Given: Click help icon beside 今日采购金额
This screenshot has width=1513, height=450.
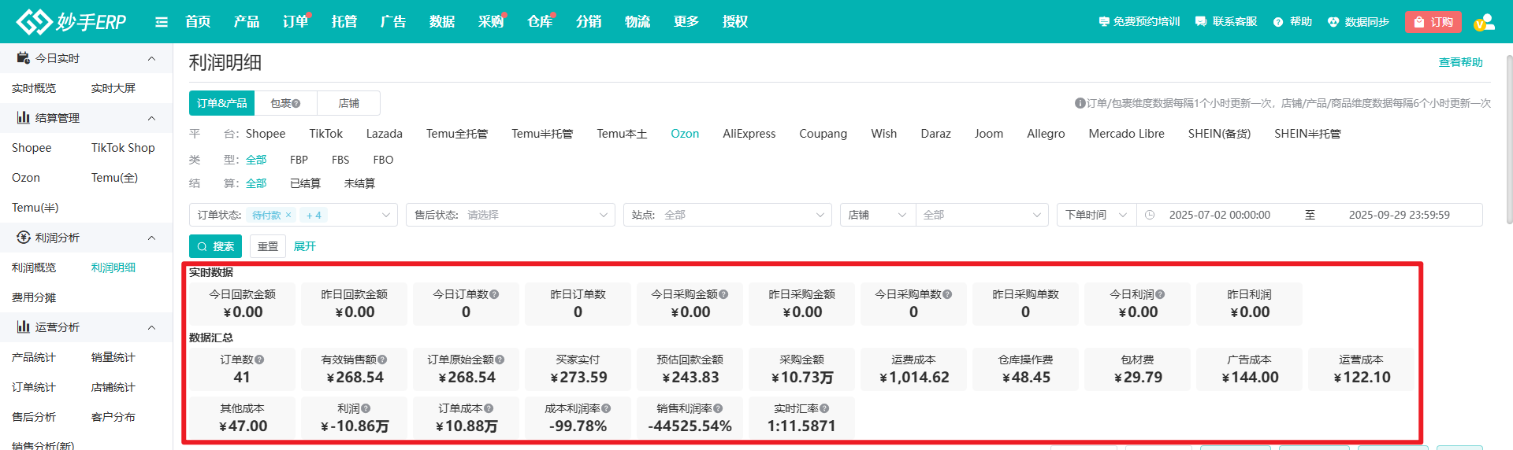Looking at the screenshot, I should tap(723, 294).
